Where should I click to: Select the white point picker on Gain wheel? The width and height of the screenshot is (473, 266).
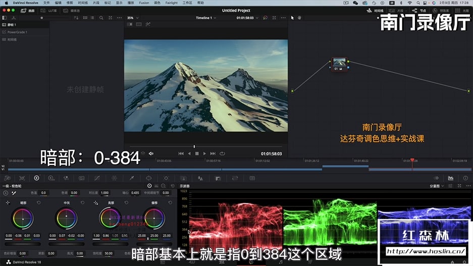click(95, 203)
